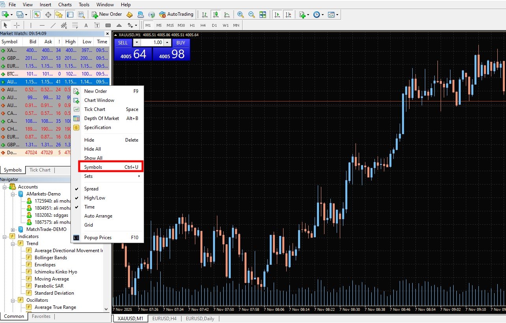Image resolution: width=506 pixels, height=323 pixels.
Task: Increase lot volume with up stepper
Action: (167, 42)
